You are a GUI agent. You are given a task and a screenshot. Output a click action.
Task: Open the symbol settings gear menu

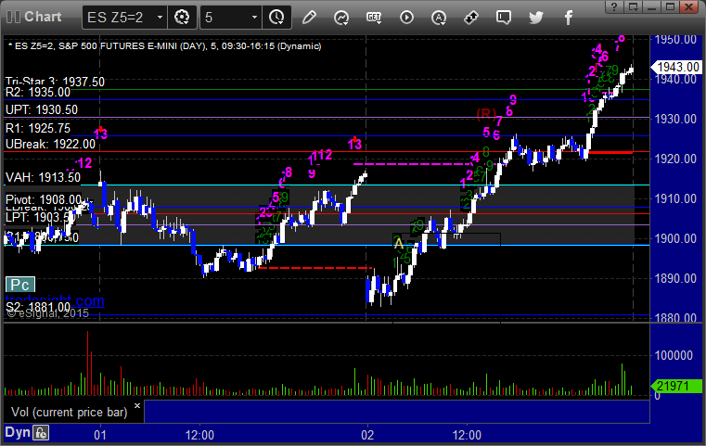tap(182, 18)
